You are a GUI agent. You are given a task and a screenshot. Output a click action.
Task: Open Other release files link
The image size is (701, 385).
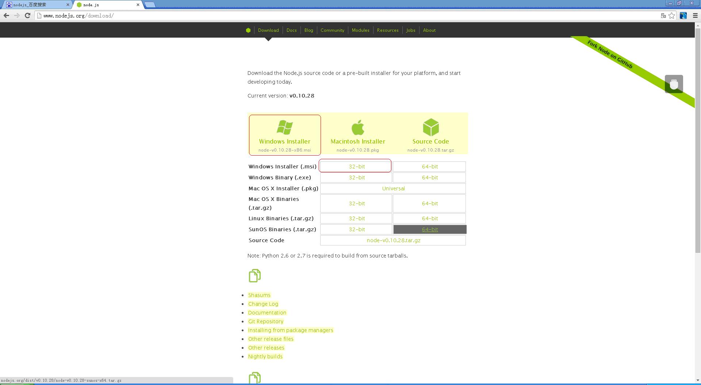pos(271,339)
